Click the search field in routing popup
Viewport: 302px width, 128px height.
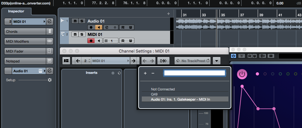click(x=194, y=73)
